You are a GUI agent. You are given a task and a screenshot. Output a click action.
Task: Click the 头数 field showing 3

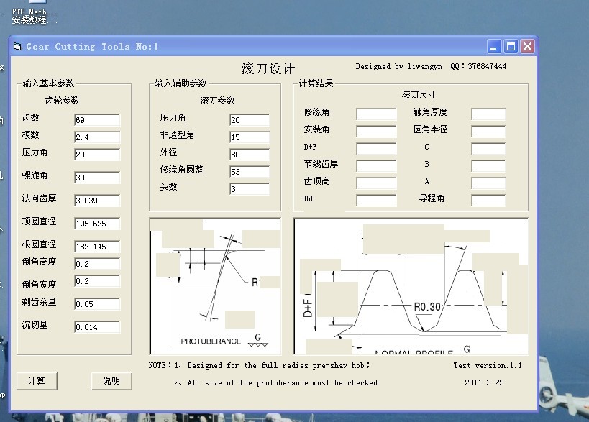tap(250, 189)
